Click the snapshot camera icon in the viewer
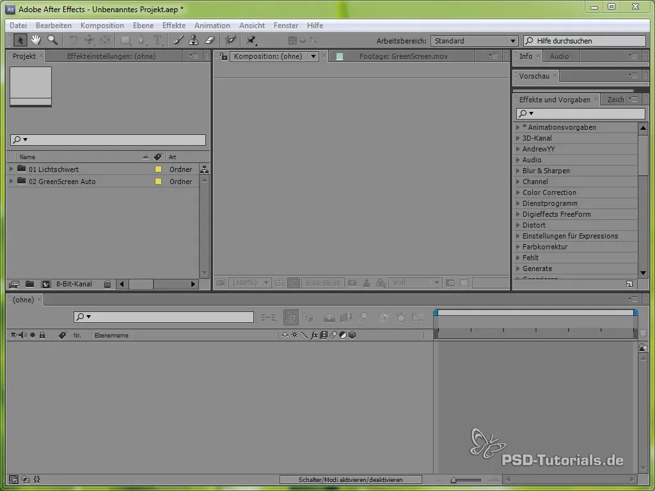The image size is (655, 491). (x=352, y=283)
